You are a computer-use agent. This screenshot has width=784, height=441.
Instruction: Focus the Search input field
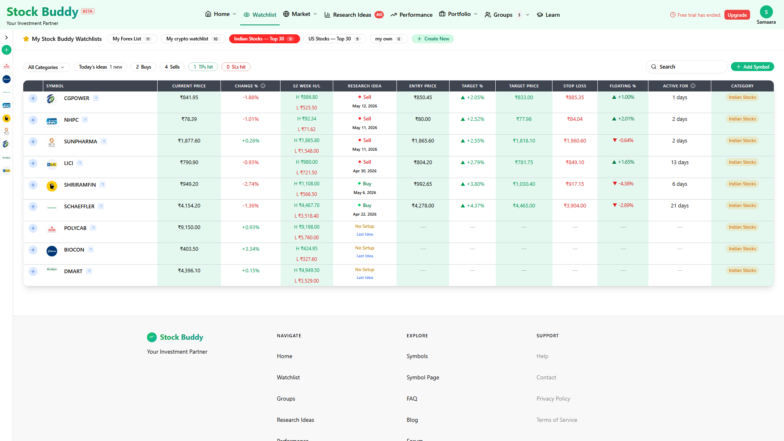click(686, 67)
